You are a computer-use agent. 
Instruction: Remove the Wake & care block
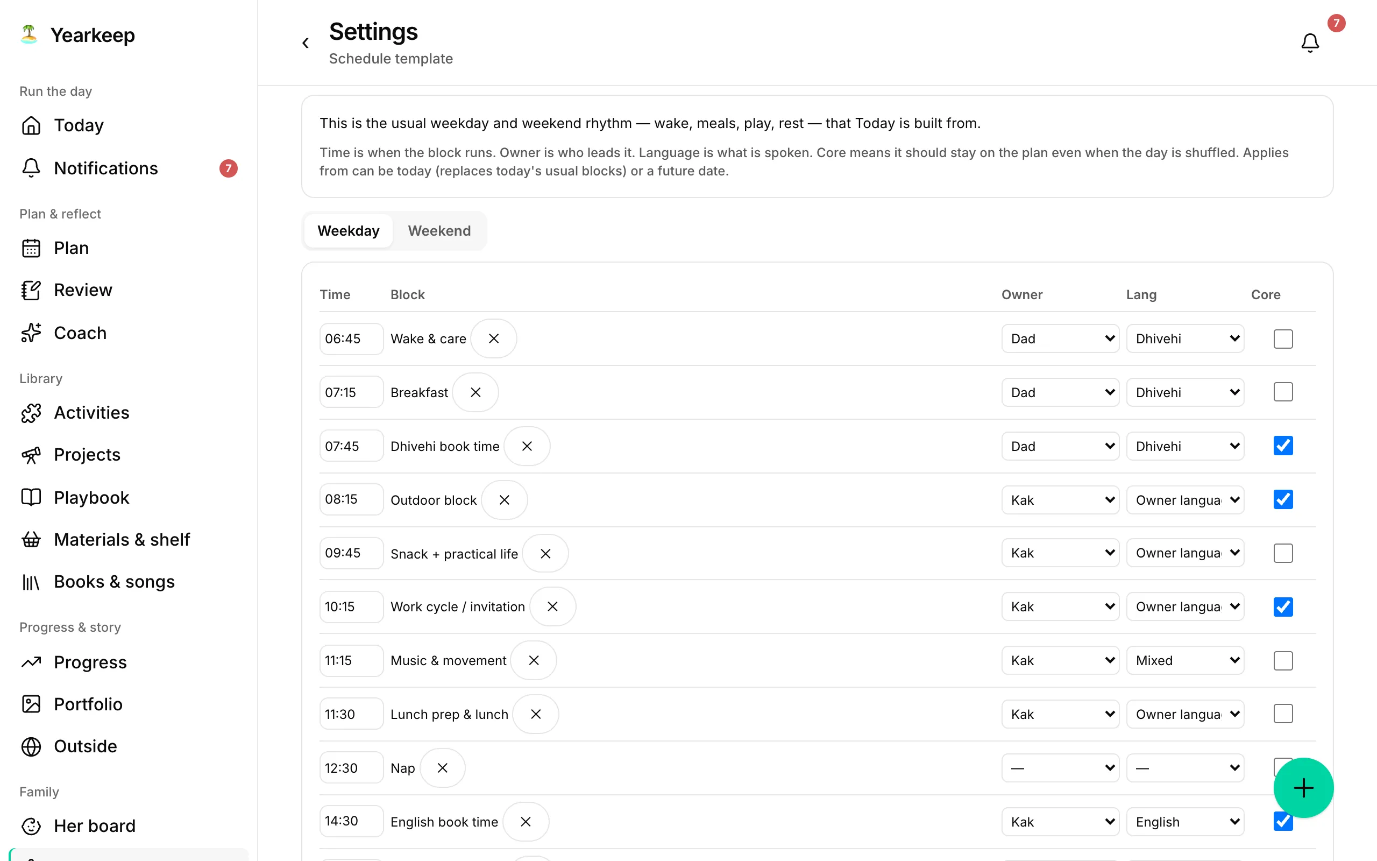point(493,339)
